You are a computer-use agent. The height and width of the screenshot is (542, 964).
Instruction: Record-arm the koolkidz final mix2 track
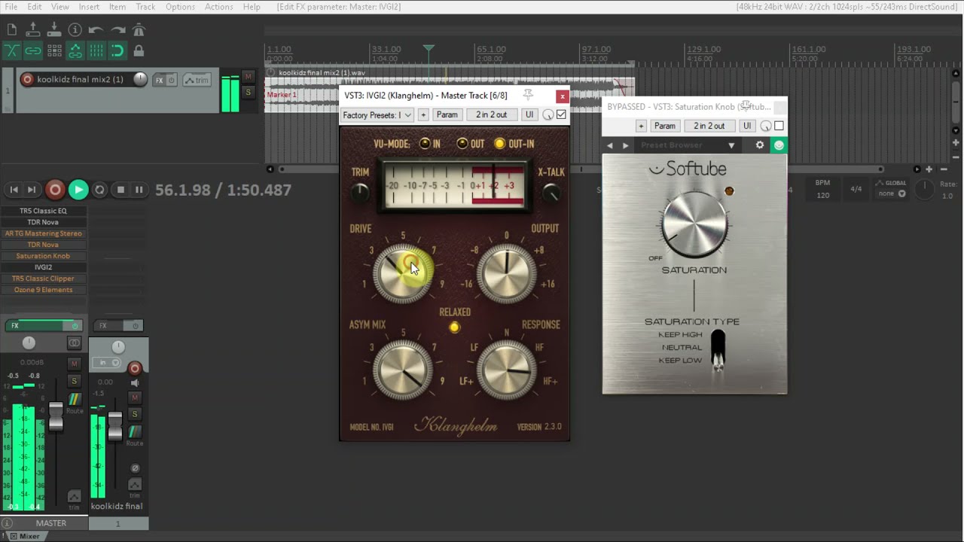click(x=27, y=79)
